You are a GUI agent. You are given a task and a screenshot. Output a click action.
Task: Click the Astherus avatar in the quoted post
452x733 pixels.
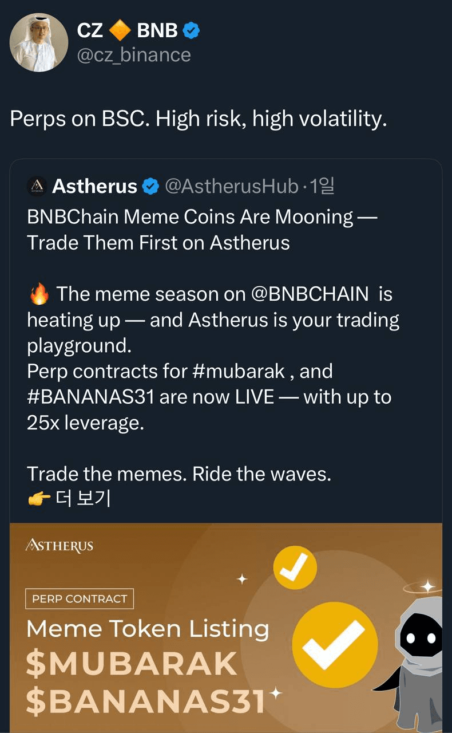pos(37,186)
